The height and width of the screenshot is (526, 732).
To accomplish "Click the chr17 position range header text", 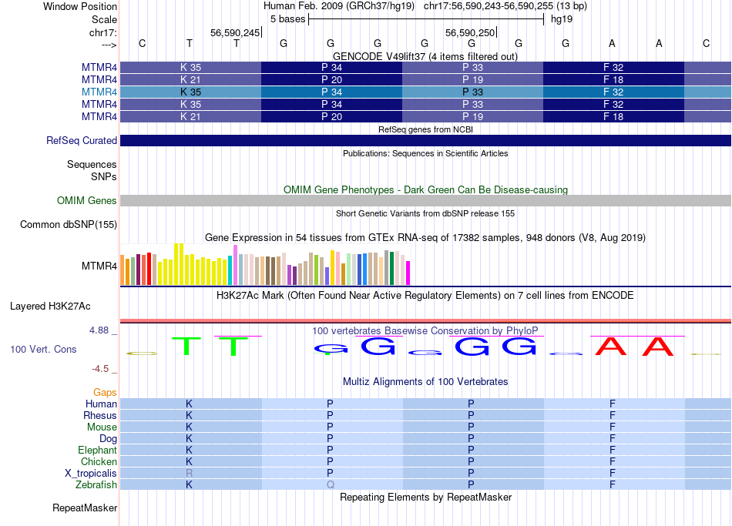I will pyautogui.click(x=505, y=6).
